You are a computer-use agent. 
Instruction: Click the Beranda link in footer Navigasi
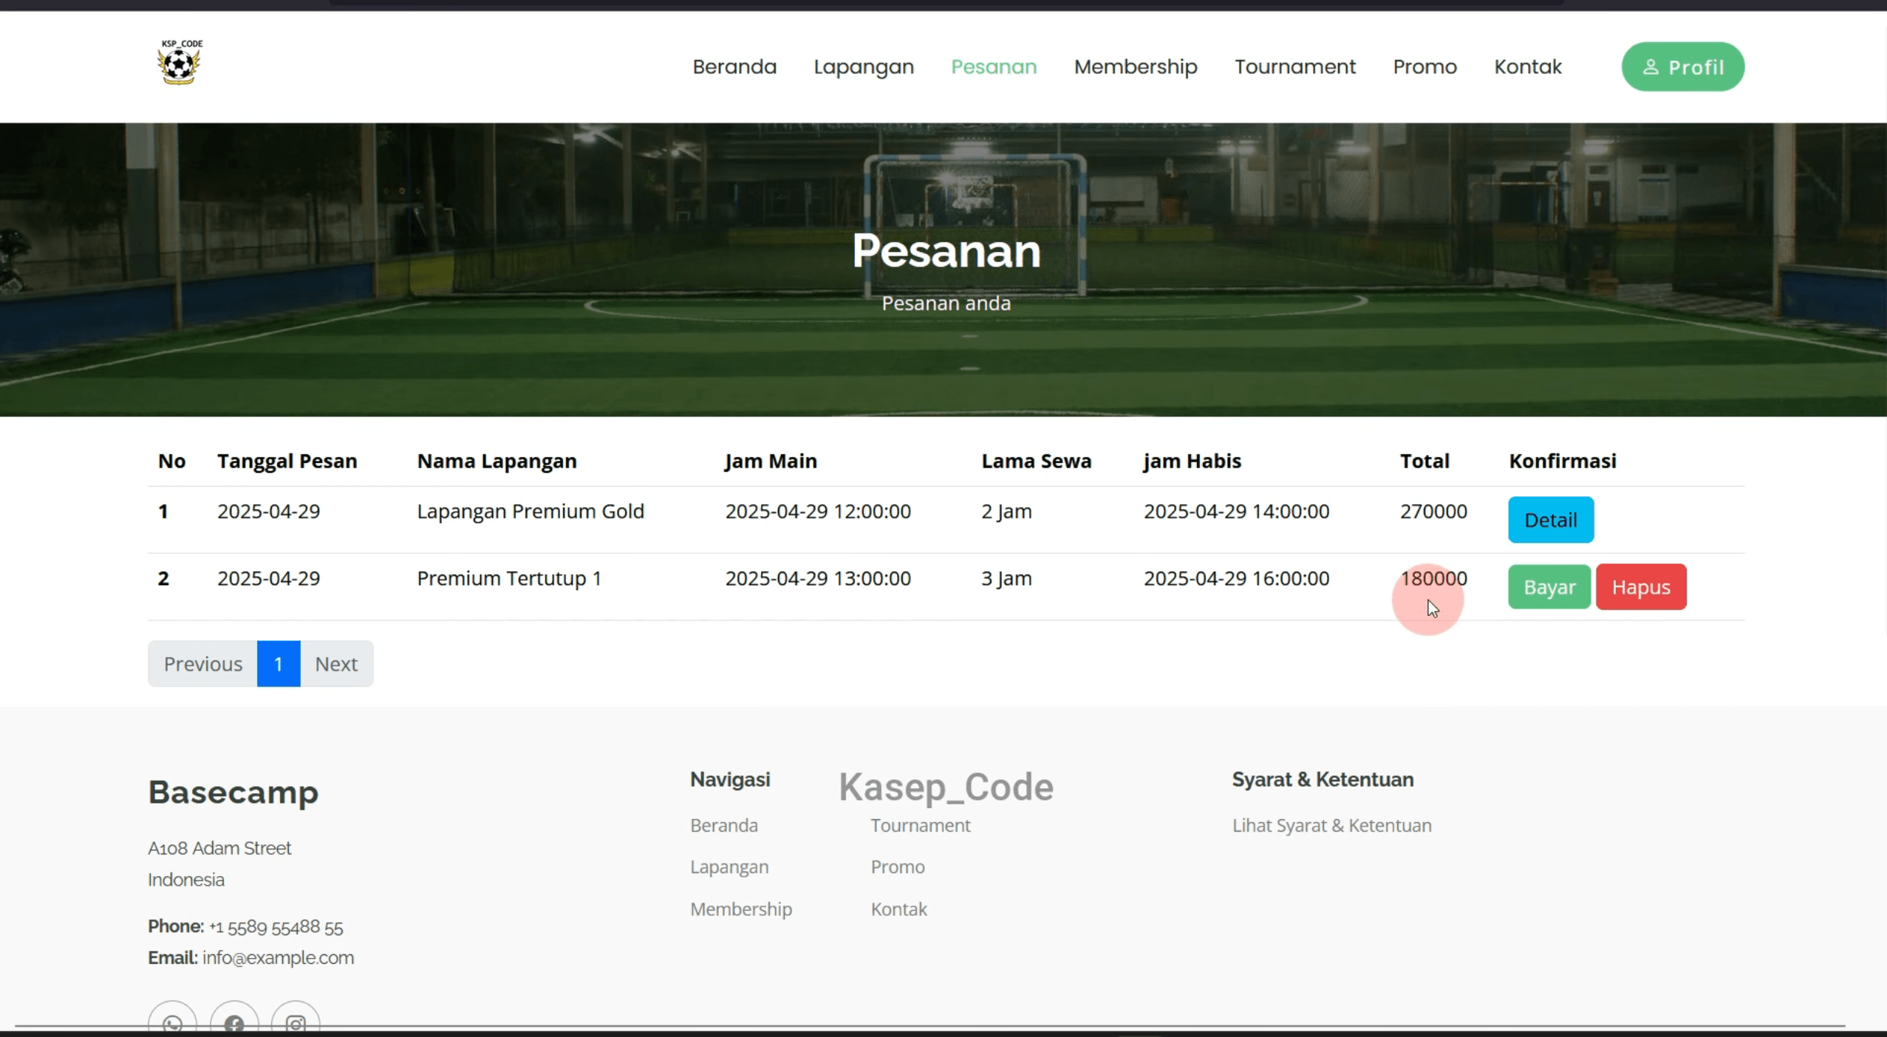pos(724,825)
